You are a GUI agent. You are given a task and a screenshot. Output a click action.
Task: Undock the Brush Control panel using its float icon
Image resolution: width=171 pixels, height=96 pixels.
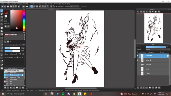(23, 45)
